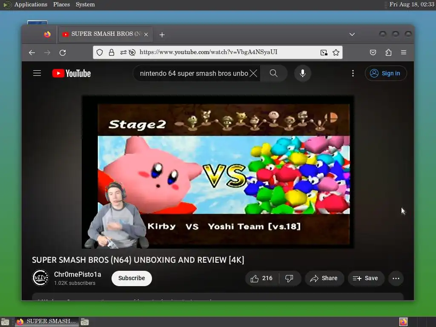Open the Applications menu

tap(31, 4)
